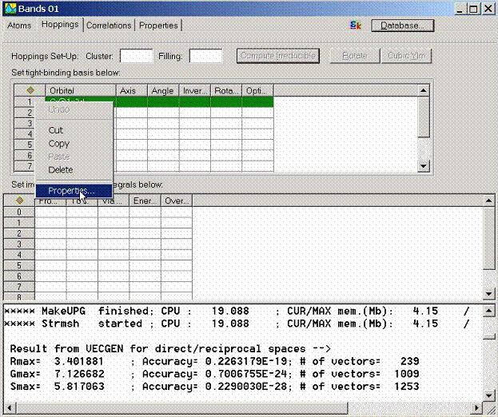Click the colorful logo icon beside Database
This screenshot has width=498, height=417.
pyautogui.click(x=357, y=26)
